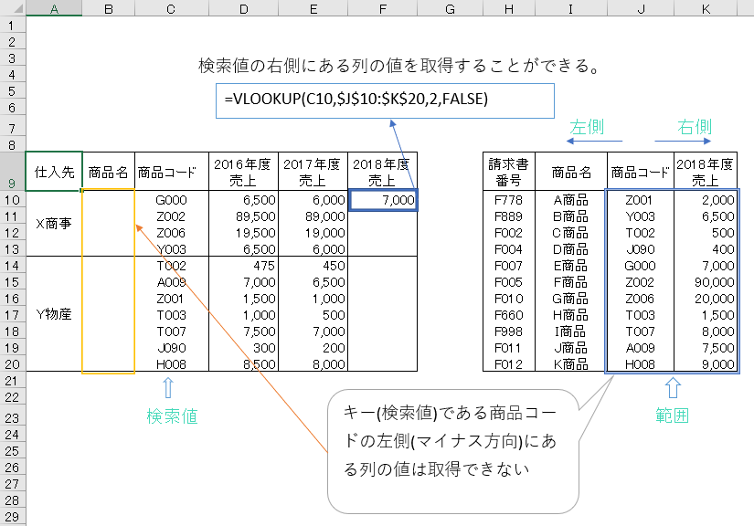This screenshot has width=754, height=526.
Task: Select product code Z002 in column C
Action: pos(171,216)
